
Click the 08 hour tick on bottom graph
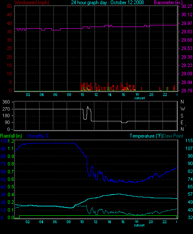click(x=68, y=222)
